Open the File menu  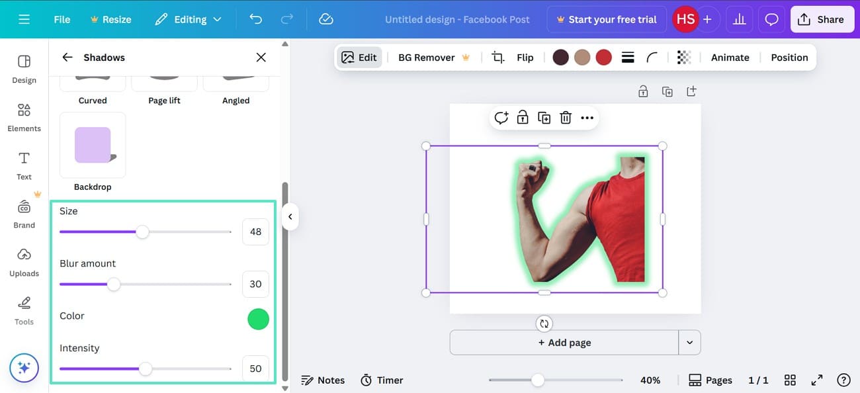(62, 19)
